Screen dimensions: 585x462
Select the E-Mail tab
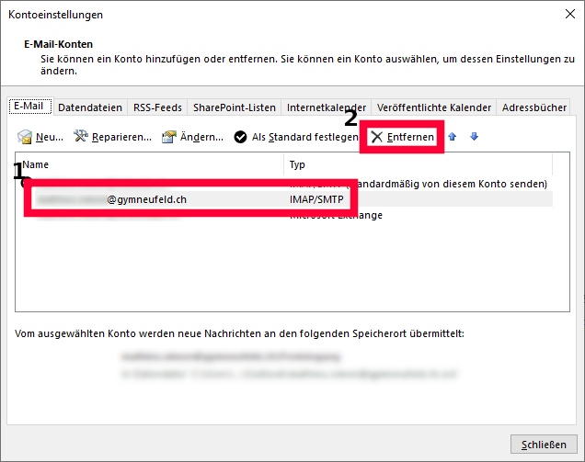click(28, 107)
